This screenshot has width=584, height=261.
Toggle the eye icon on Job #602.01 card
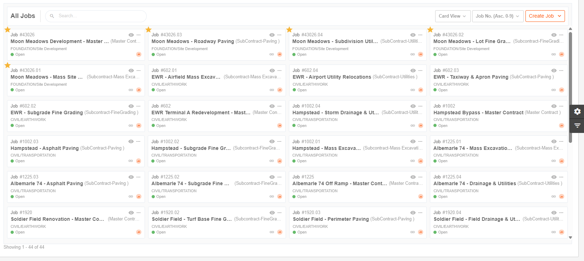click(x=272, y=71)
